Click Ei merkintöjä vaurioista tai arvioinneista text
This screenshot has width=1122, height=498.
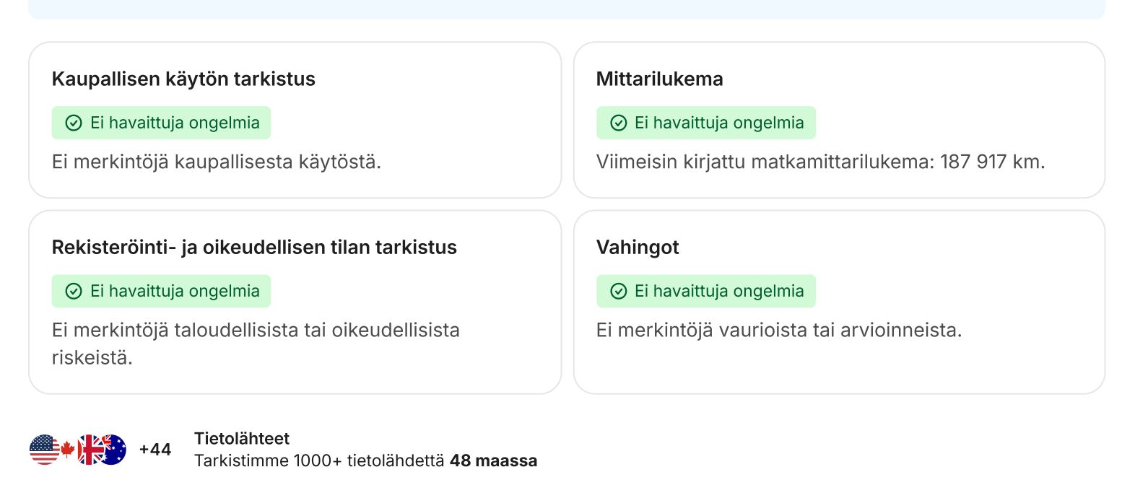click(779, 330)
